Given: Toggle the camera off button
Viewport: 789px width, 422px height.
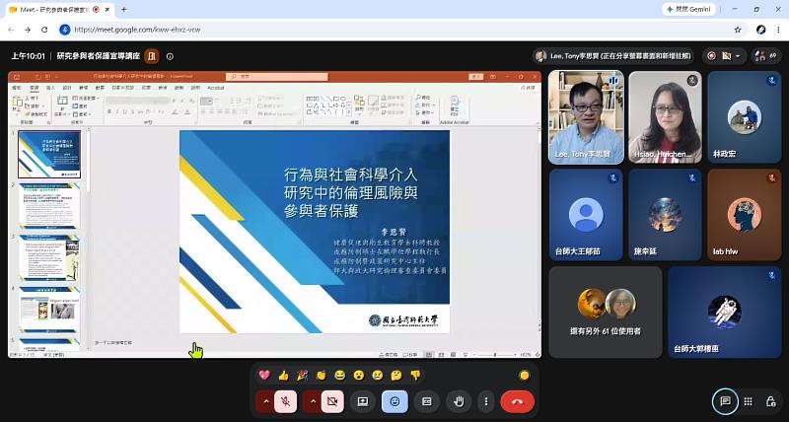Looking at the screenshot, I should click(x=332, y=401).
